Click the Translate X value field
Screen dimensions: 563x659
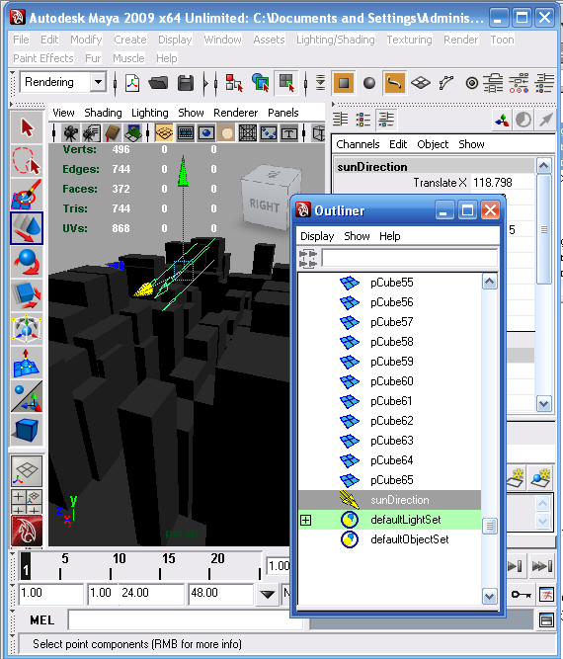[503, 183]
